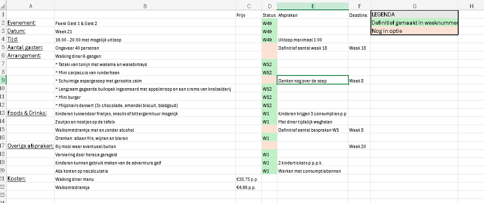Image resolution: width=484 pixels, height=203 pixels.
Task: Select column G via its header
Action: click(x=414, y=5)
